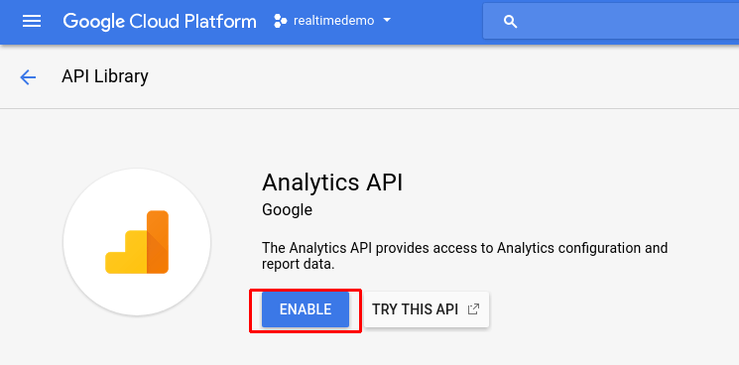739x365 pixels.
Task: Open TRY THIS API button
Action: (427, 309)
